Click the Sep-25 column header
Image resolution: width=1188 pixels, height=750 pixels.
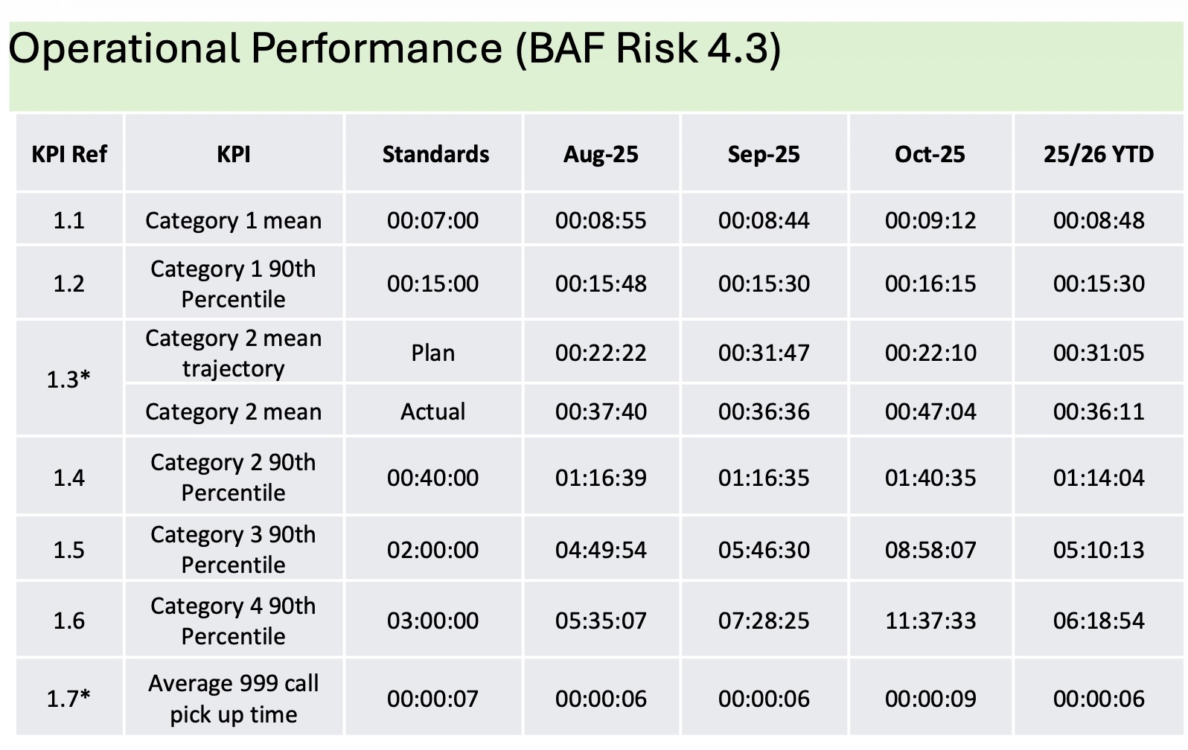click(764, 155)
